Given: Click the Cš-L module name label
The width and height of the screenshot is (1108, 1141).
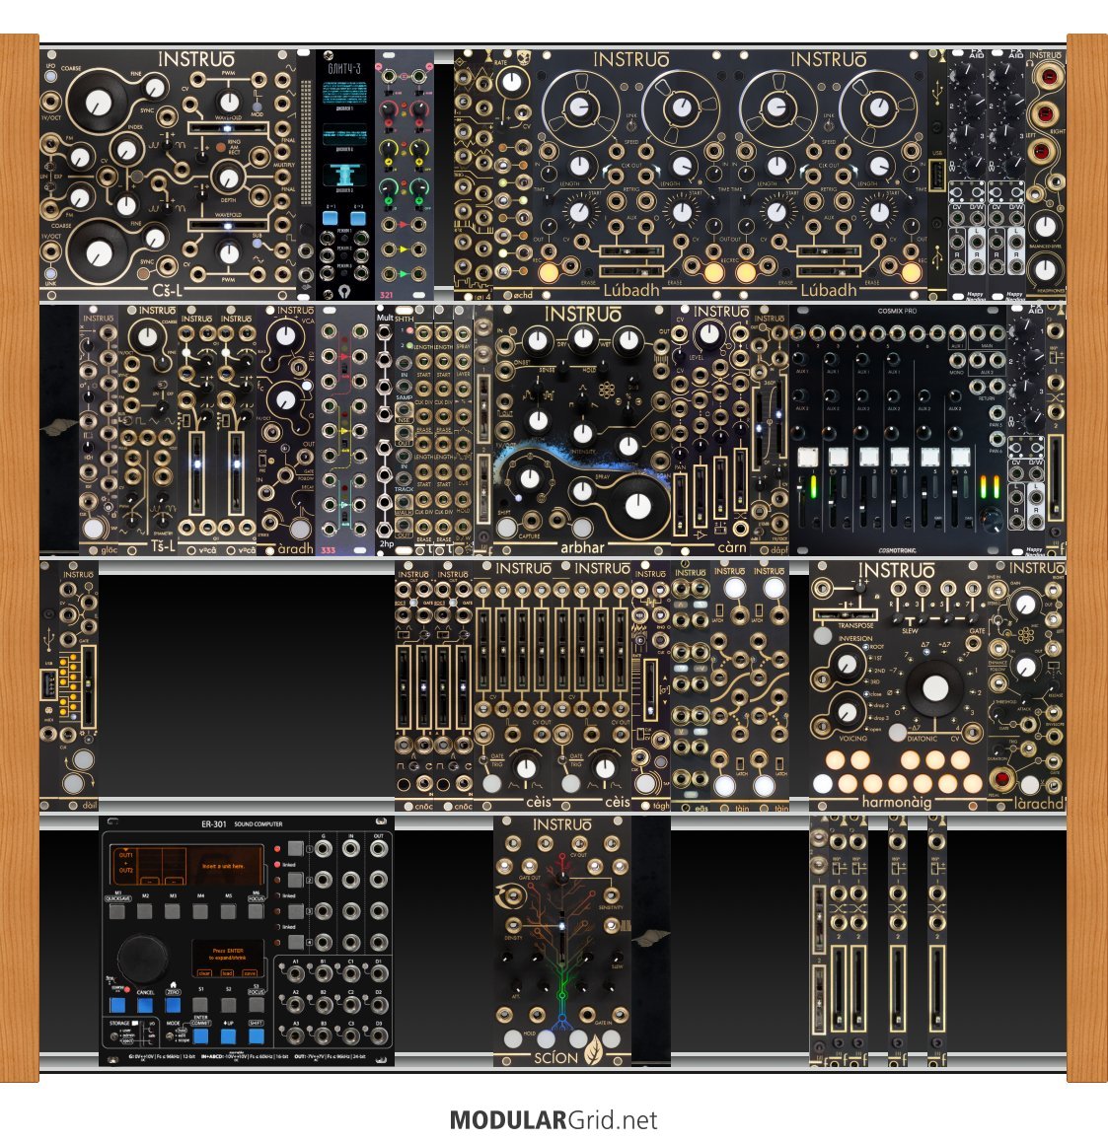Looking at the screenshot, I should click(168, 290).
